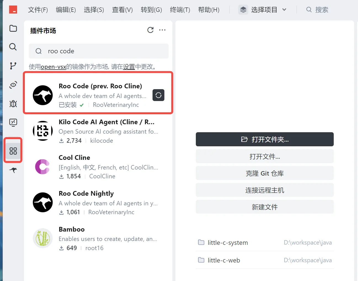This screenshot has height=281, width=358.
Task: Click the search magnifier icon in top bar
Action: (x=309, y=10)
